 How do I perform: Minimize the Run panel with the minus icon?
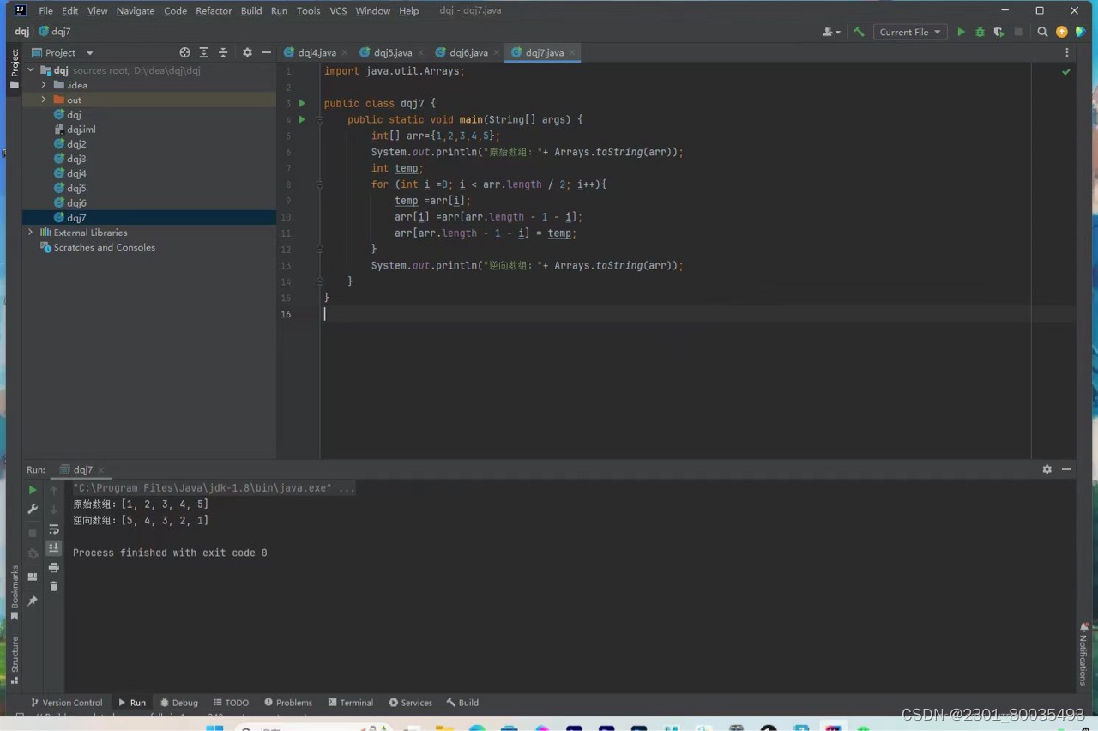click(1066, 469)
